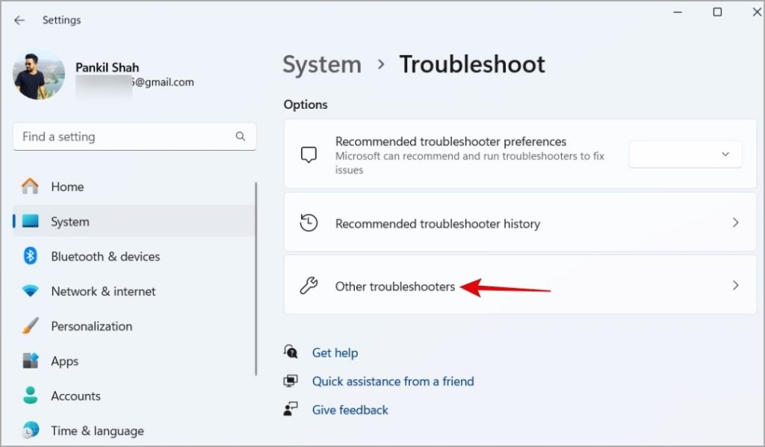Click the Apps icon in sidebar
765x447 pixels.
tap(30, 361)
